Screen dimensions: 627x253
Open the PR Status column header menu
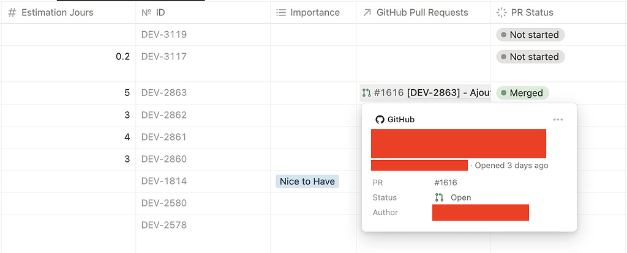tap(531, 12)
